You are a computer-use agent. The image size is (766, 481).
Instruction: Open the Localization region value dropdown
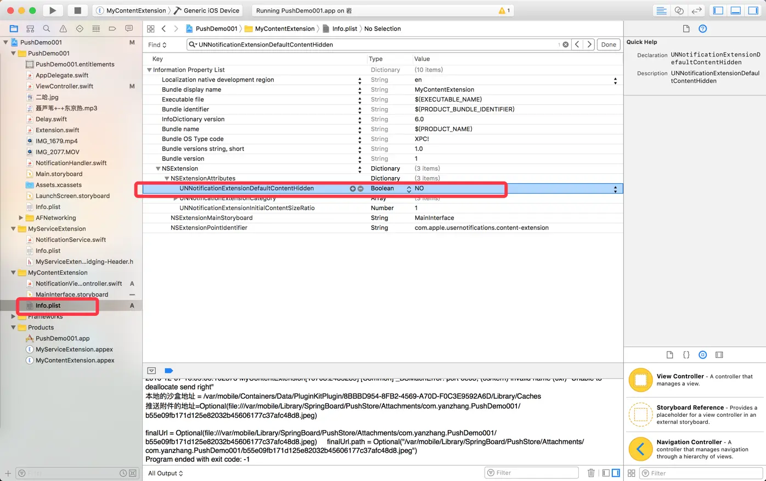point(615,80)
